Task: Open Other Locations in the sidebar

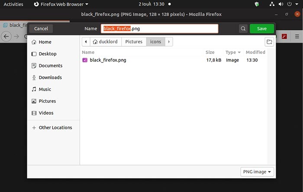Action: coord(55,128)
